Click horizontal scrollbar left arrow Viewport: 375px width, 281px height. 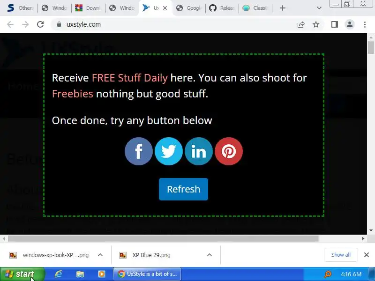point(4,238)
